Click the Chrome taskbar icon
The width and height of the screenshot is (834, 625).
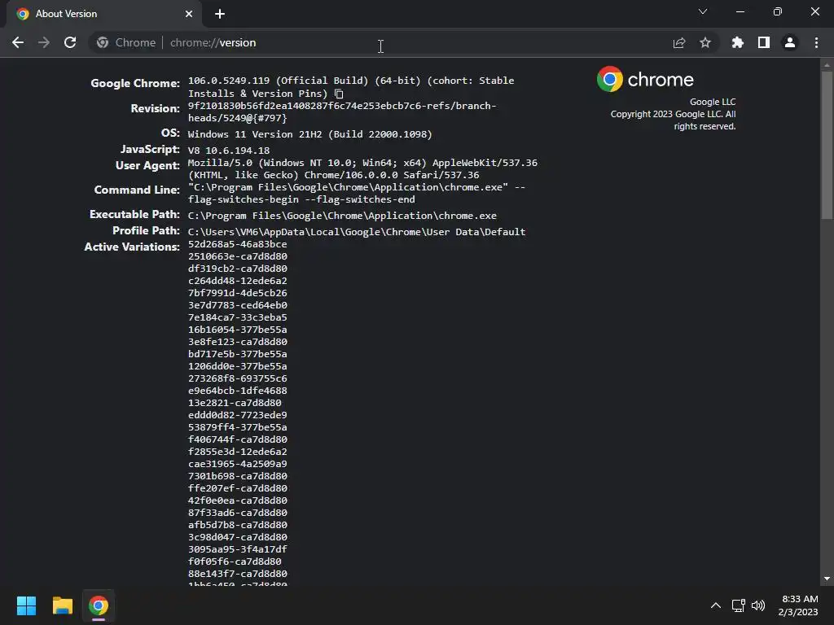[x=99, y=605]
